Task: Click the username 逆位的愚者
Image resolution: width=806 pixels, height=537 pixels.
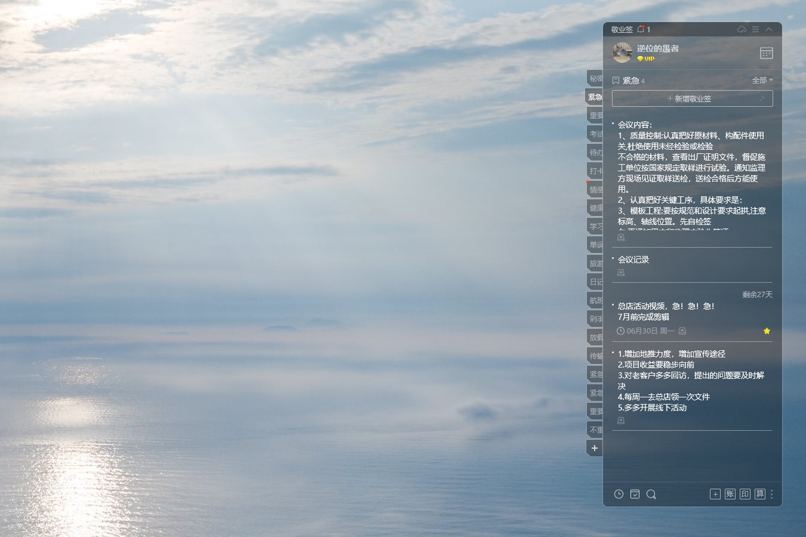Action: (657, 48)
